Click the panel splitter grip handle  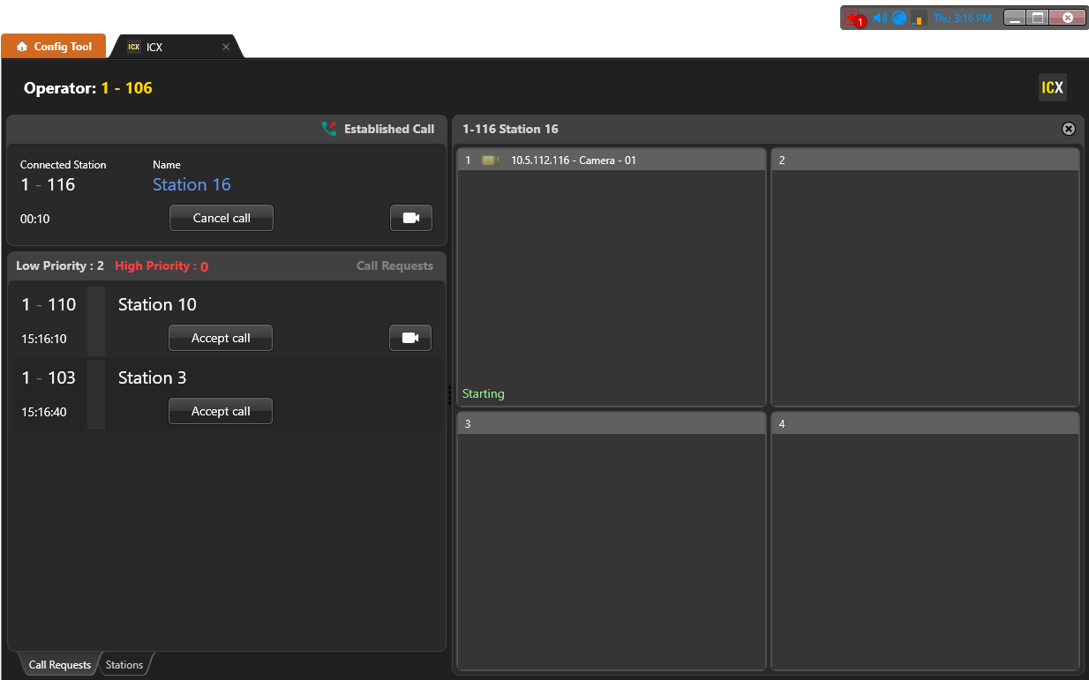click(x=449, y=394)
